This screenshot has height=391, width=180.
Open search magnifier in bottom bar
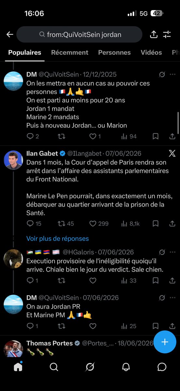coord(54,367)
